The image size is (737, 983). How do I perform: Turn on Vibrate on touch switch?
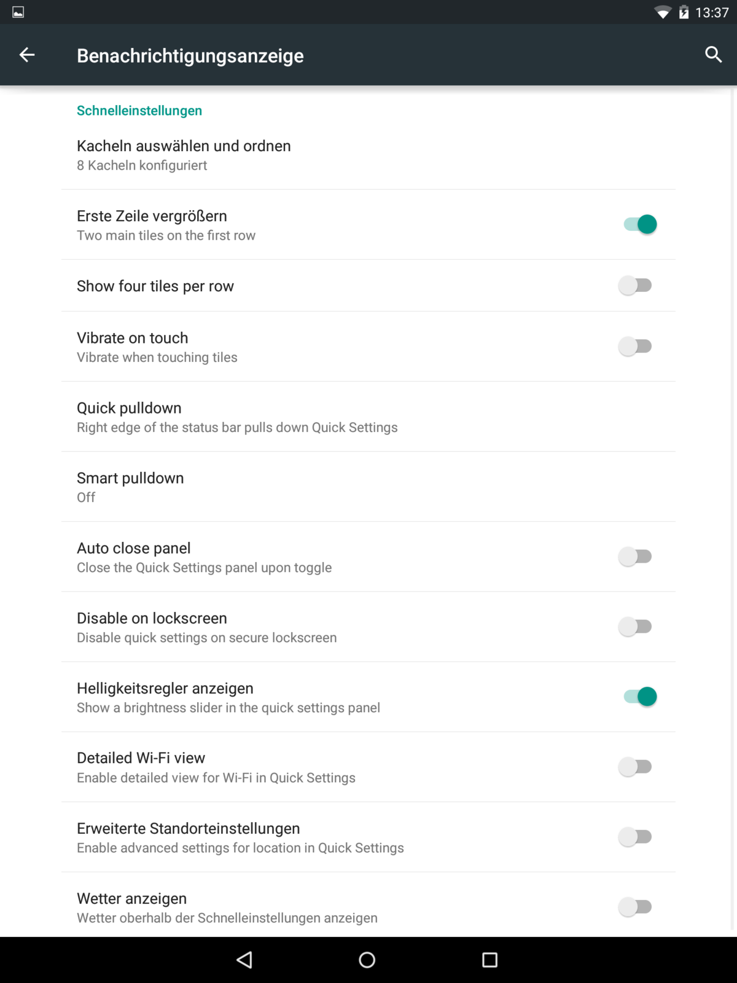pos(635,347)
